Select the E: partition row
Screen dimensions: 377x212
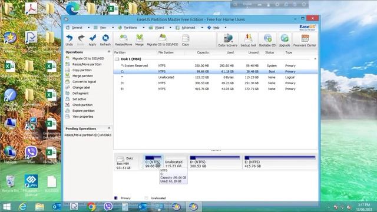[x=216, y=89]
